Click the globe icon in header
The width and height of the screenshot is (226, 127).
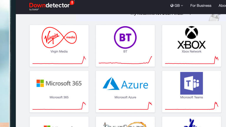tap(172, 6)
